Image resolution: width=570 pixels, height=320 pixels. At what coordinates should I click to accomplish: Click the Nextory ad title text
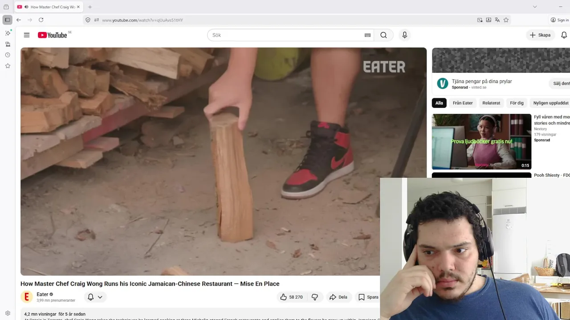coord(552,120)
